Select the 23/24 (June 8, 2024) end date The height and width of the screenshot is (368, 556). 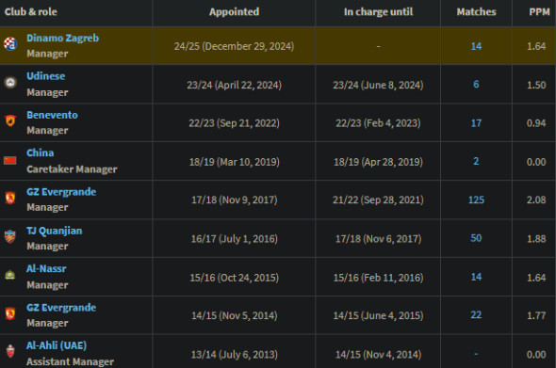coord(378,85)
